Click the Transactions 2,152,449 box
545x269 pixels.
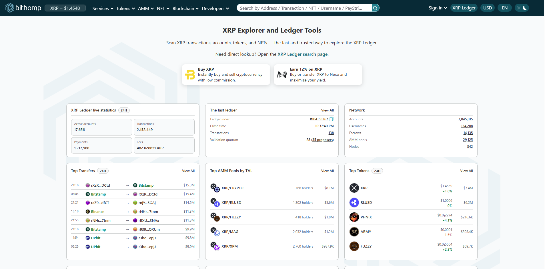click(164, 127)
